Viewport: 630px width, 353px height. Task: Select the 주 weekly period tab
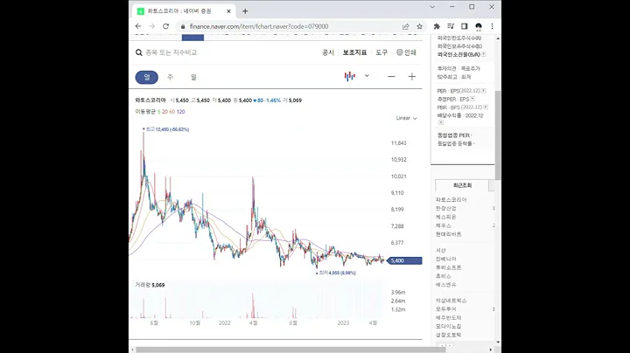tap(171, 77)
